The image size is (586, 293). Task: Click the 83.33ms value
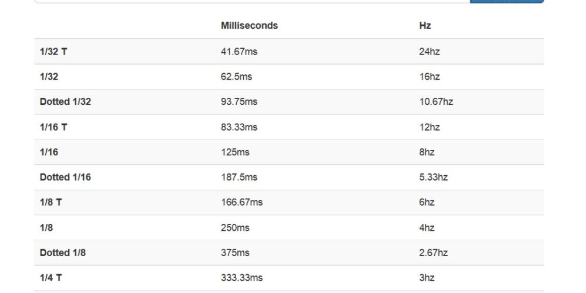tap(239, 127)
